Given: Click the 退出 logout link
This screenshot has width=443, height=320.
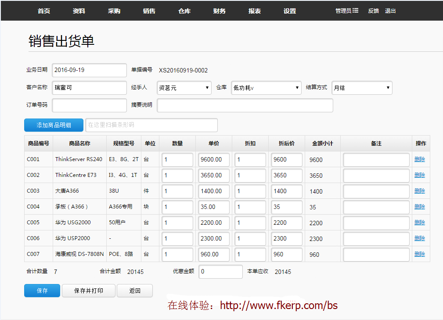Looking at the screenshot, I should coord(390,11).
